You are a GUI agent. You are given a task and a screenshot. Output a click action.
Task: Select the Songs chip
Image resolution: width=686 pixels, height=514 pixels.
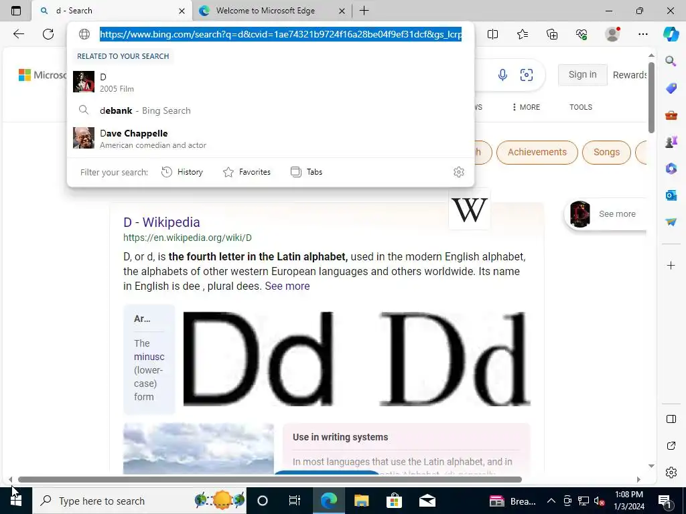pyautogui.click(x=606, y=152)
